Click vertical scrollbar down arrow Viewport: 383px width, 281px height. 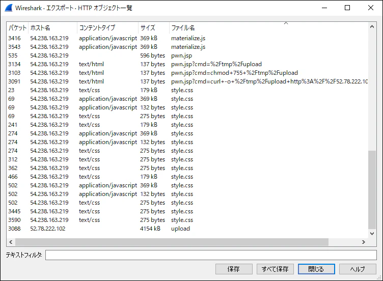pos(372,234)
